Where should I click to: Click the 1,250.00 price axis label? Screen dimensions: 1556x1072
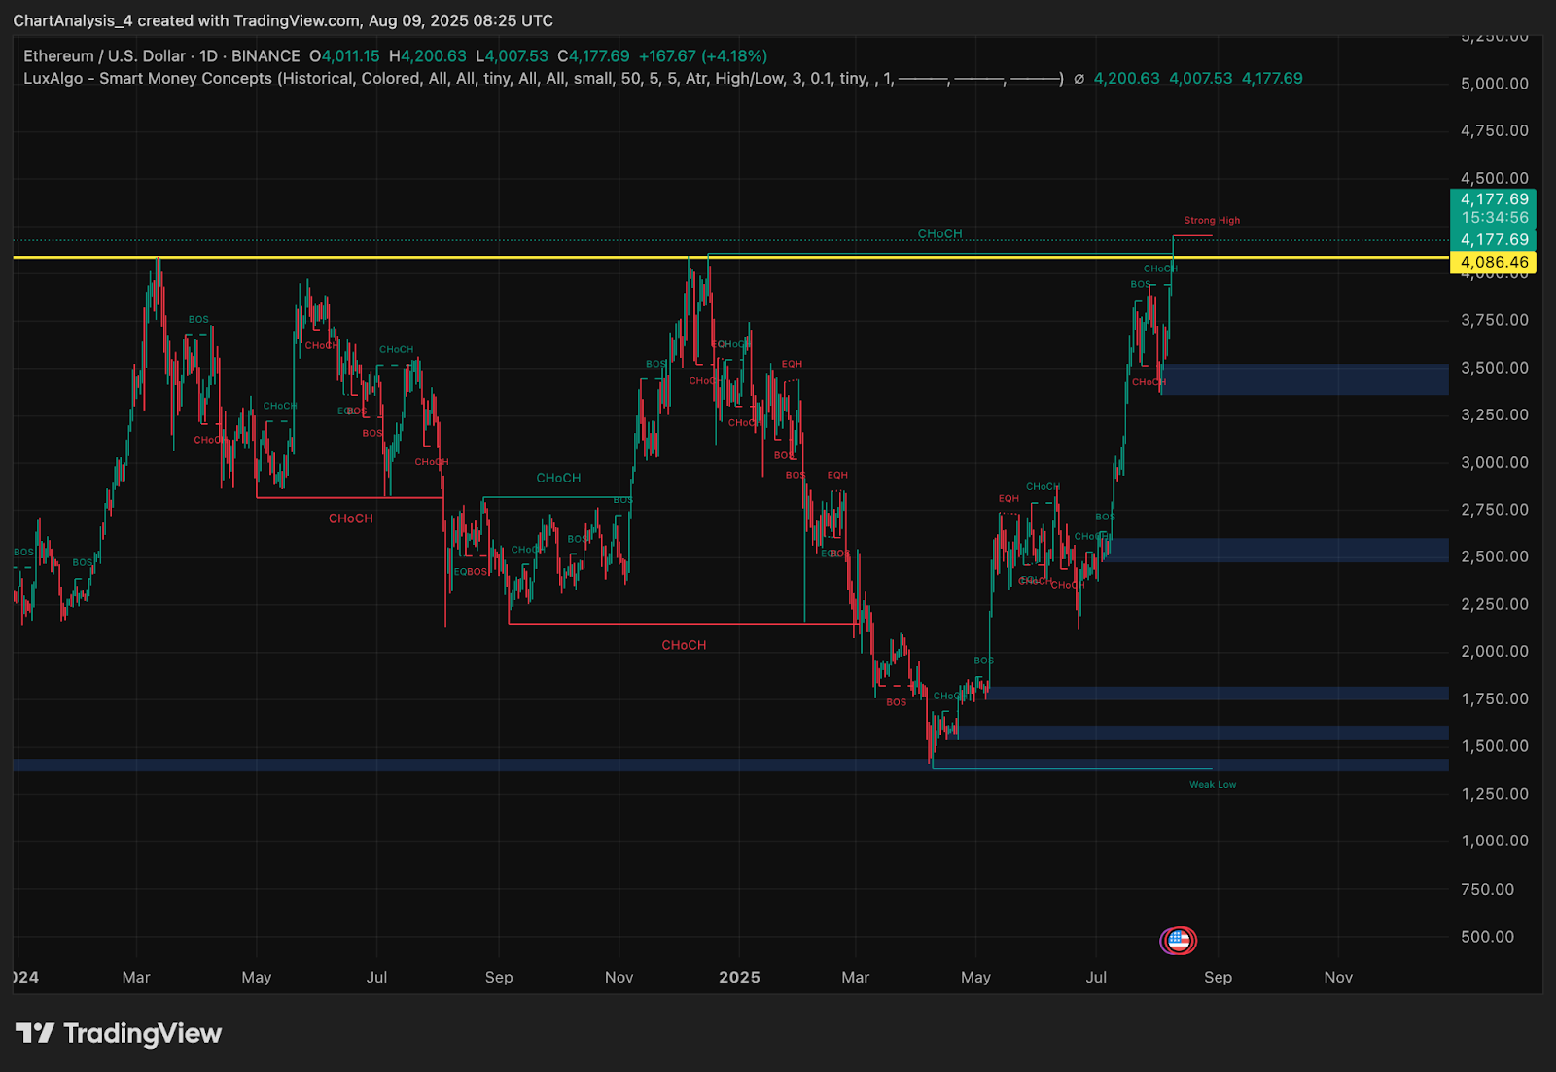pos(1494,794)
